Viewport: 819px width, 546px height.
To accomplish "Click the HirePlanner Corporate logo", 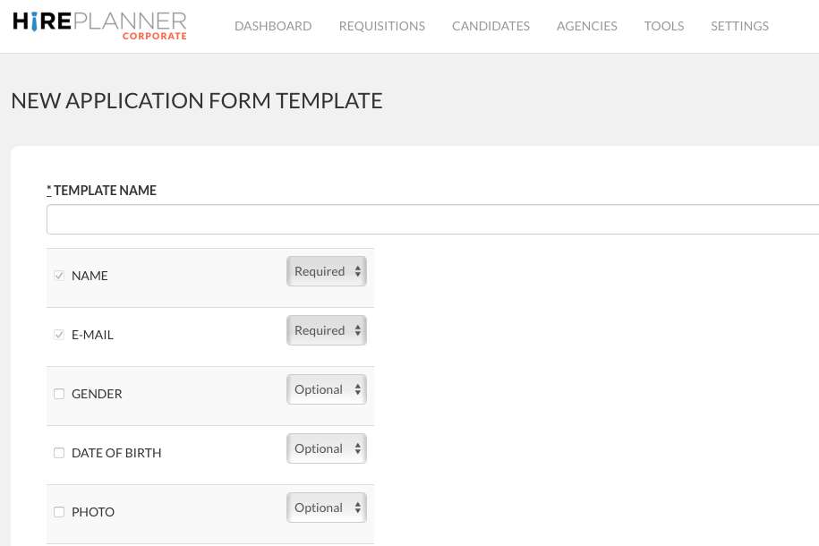I will 98,23.
